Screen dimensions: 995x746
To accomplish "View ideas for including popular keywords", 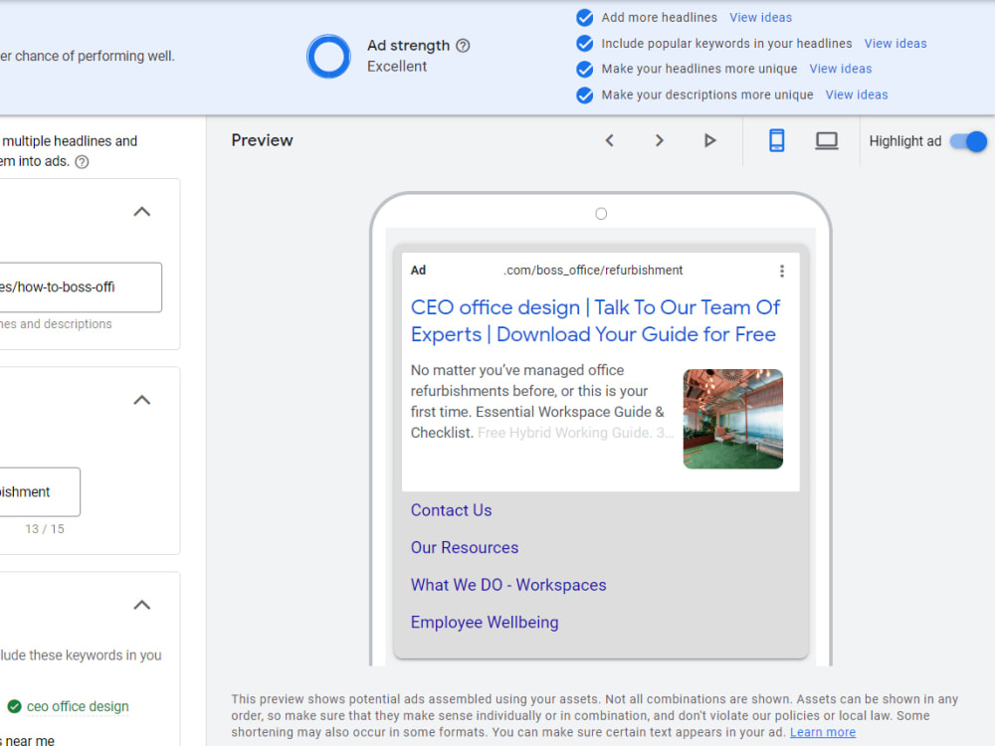I will [895, 43].
